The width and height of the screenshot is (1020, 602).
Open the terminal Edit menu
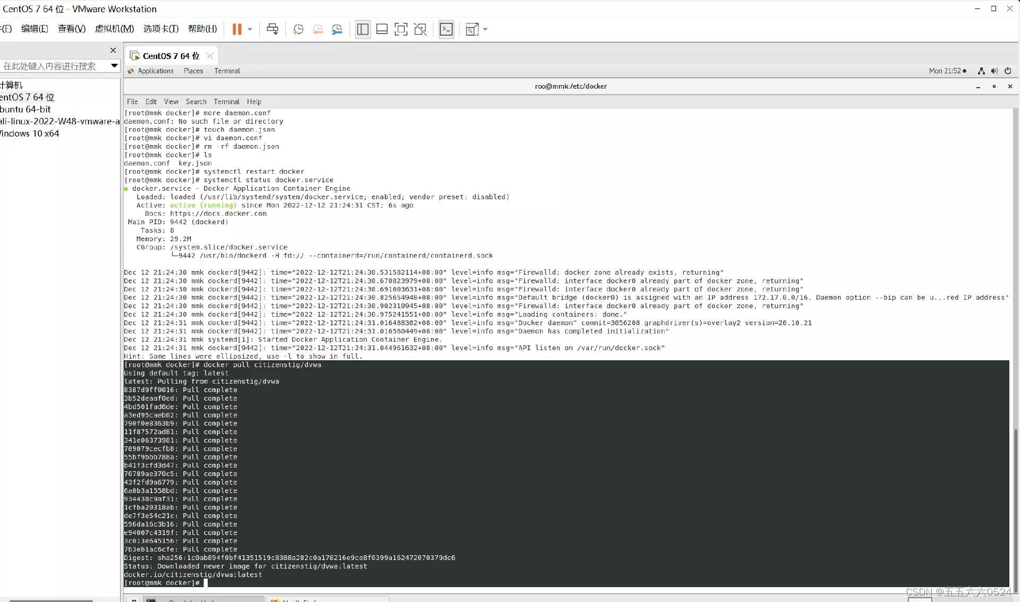point(151,102)
